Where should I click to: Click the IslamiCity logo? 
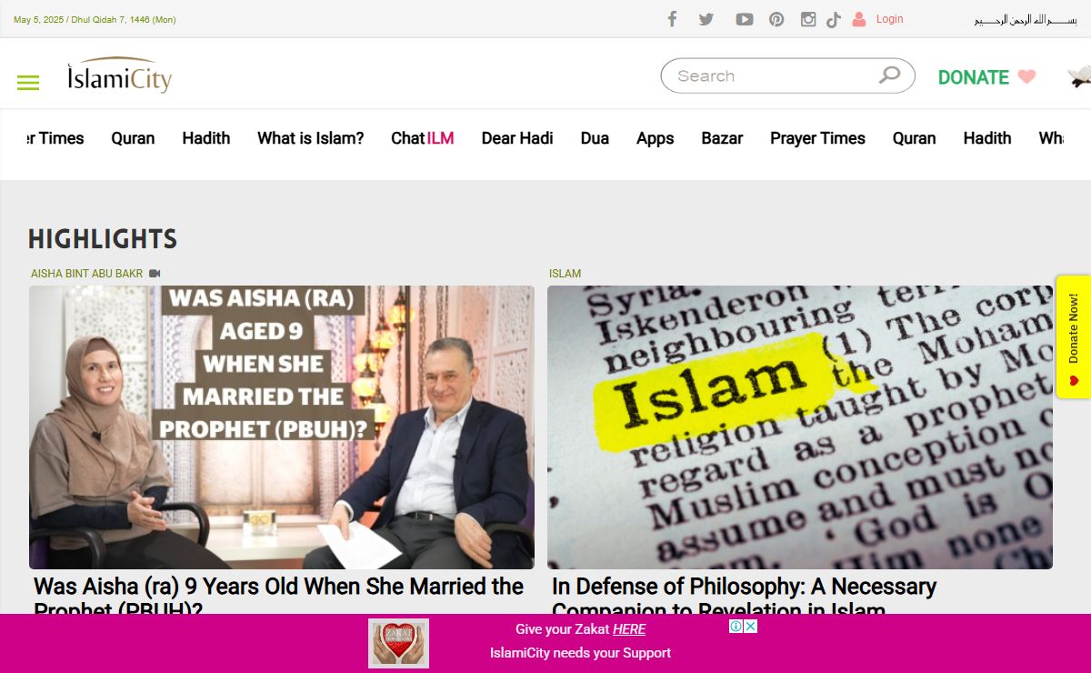click(119, 76)
